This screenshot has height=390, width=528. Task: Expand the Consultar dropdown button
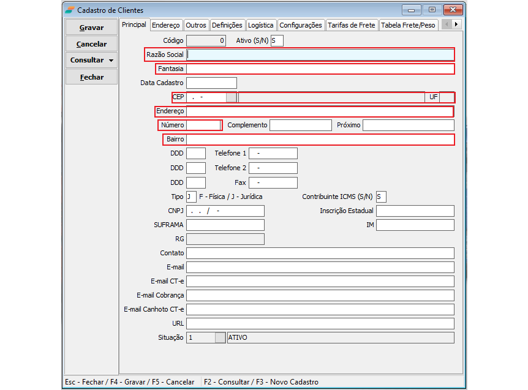(x=111, y=61)
